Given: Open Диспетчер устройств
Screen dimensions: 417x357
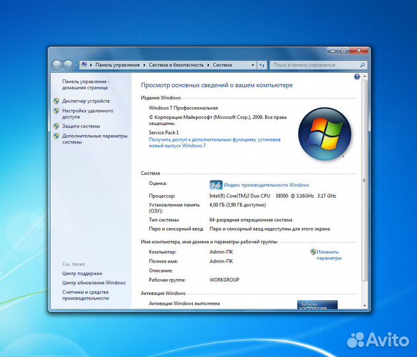Looking at the screenshot, I should coord(86,101).
